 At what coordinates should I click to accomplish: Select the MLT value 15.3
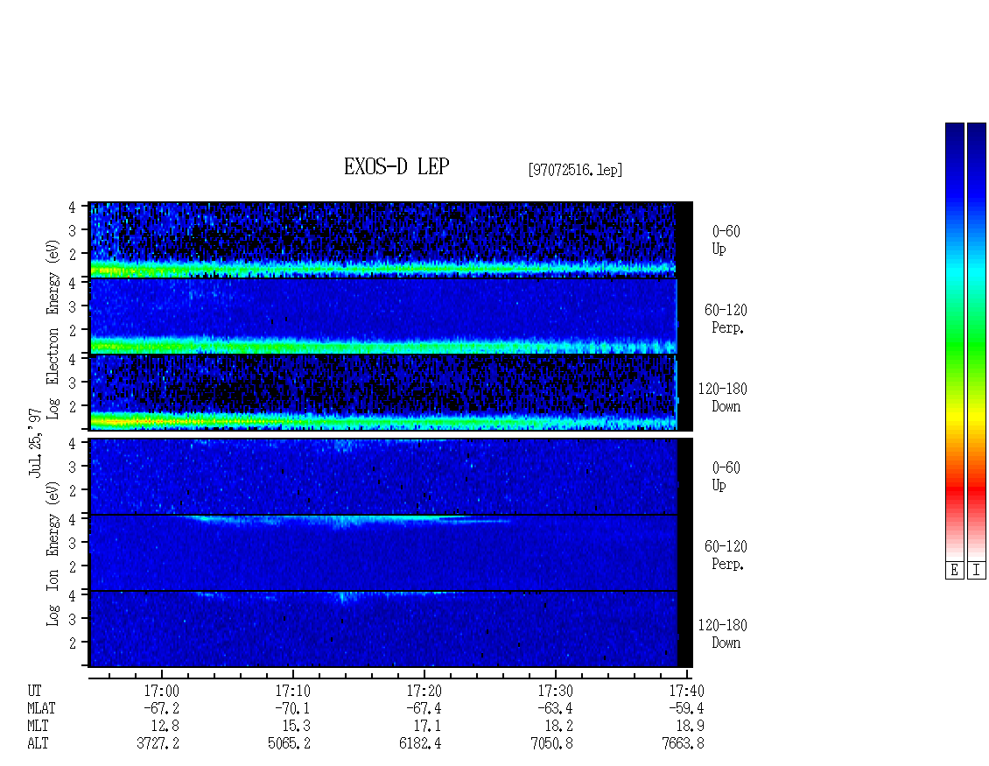click(x=296, y=727)
